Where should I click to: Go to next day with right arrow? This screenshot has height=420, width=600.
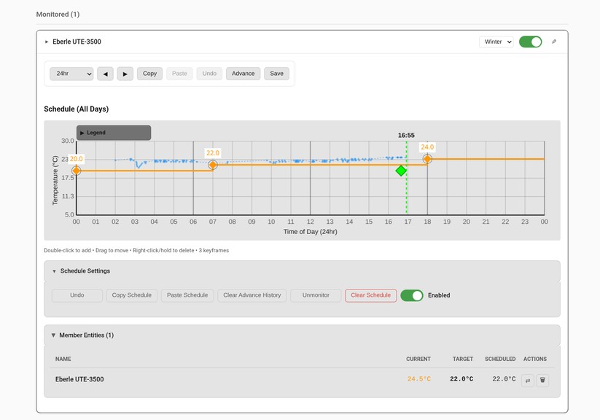click(125, 74)
